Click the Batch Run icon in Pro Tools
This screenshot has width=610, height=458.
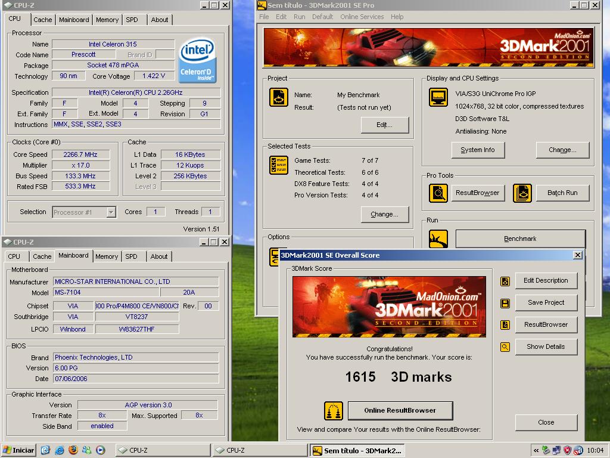522,193
